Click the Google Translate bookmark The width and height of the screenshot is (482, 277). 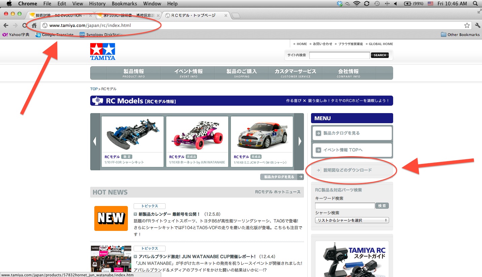pos(55,34)
